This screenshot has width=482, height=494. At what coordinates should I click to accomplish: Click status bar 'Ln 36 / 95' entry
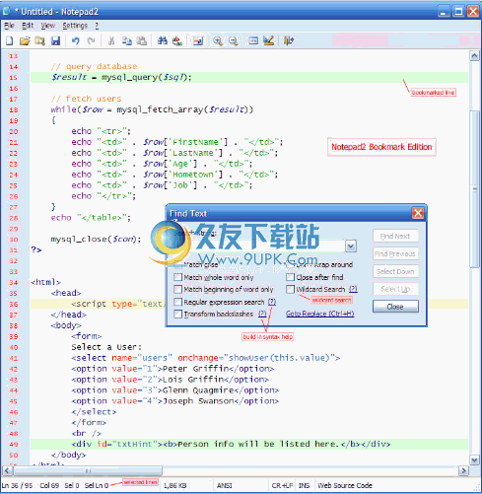pos(17,485)
